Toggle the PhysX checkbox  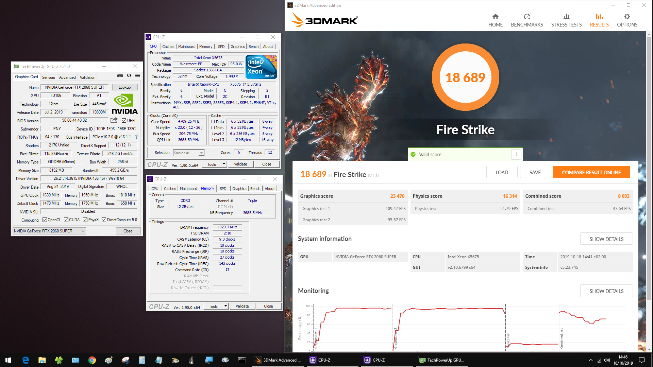tap(85, 220)
